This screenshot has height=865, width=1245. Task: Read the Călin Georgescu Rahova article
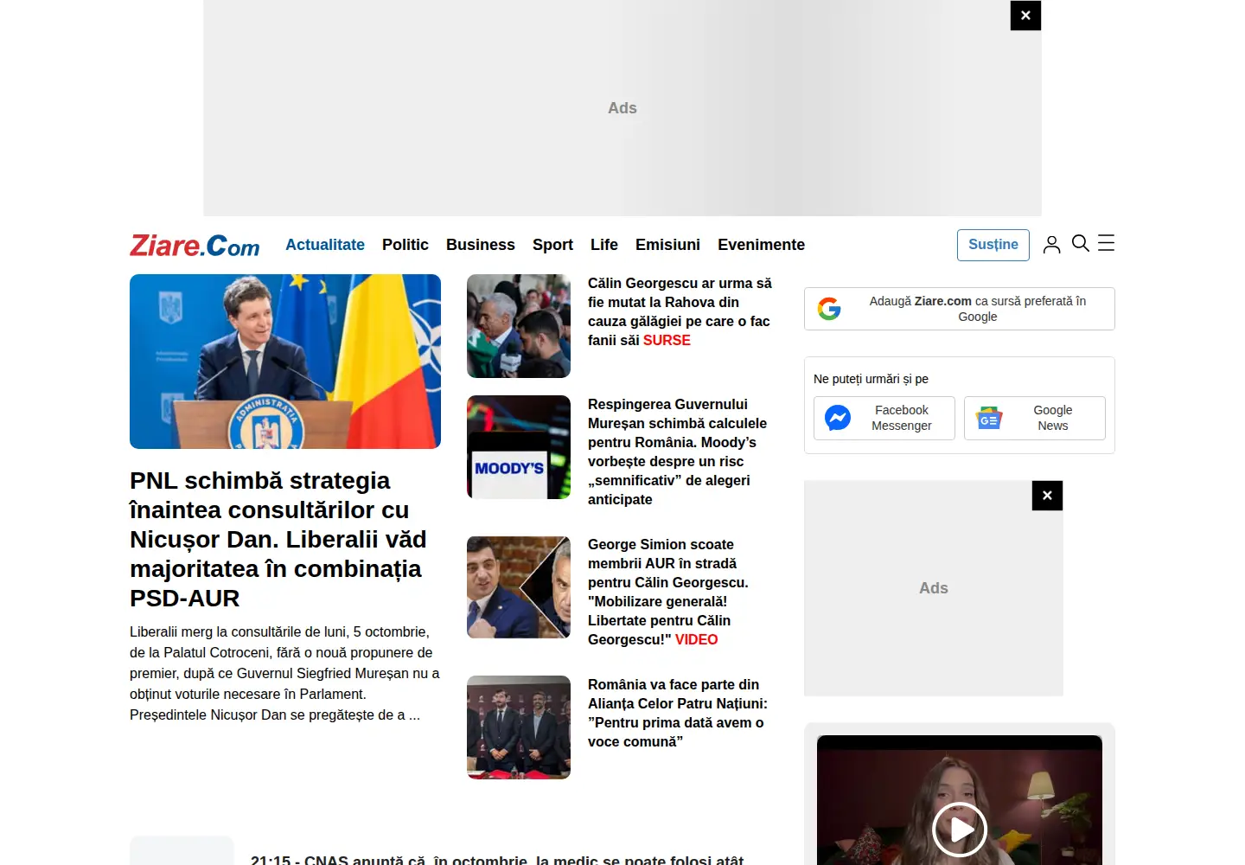click(x=680, y=312)
